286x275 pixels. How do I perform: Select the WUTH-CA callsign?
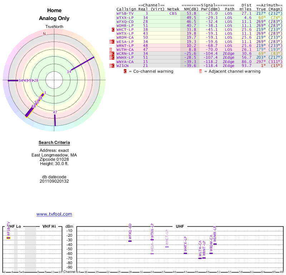pyautogui.click(x=125, y=50)
